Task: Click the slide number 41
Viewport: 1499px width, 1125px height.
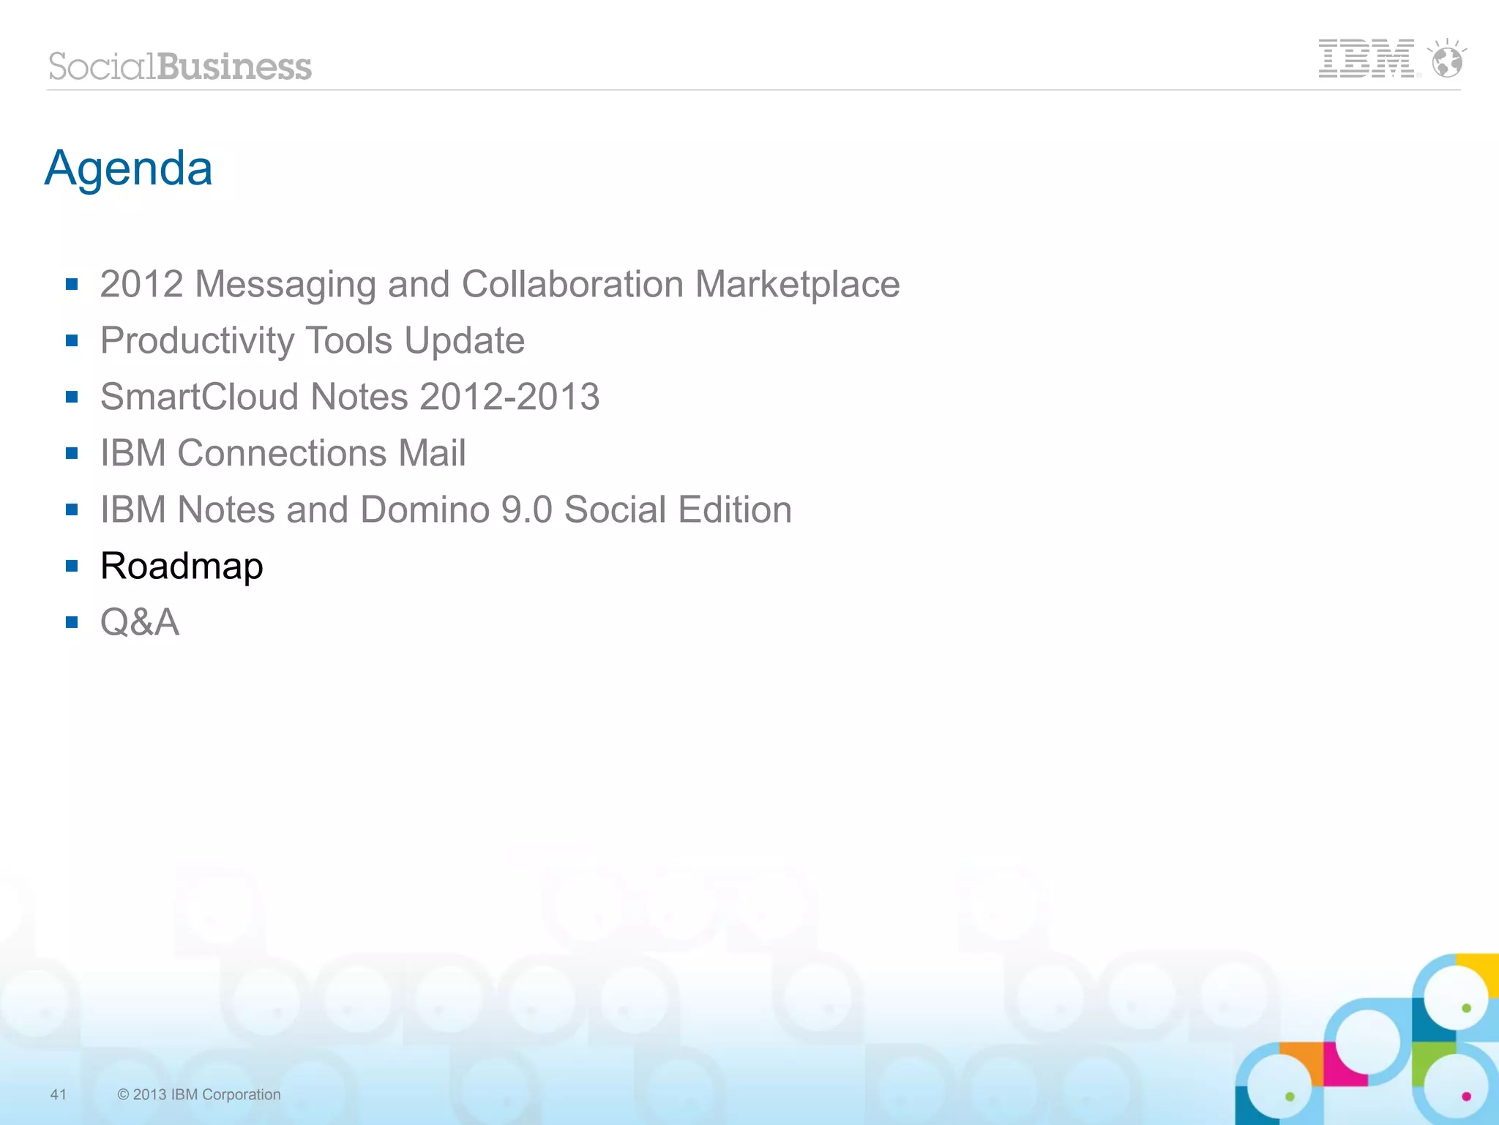Action: 58,1094
